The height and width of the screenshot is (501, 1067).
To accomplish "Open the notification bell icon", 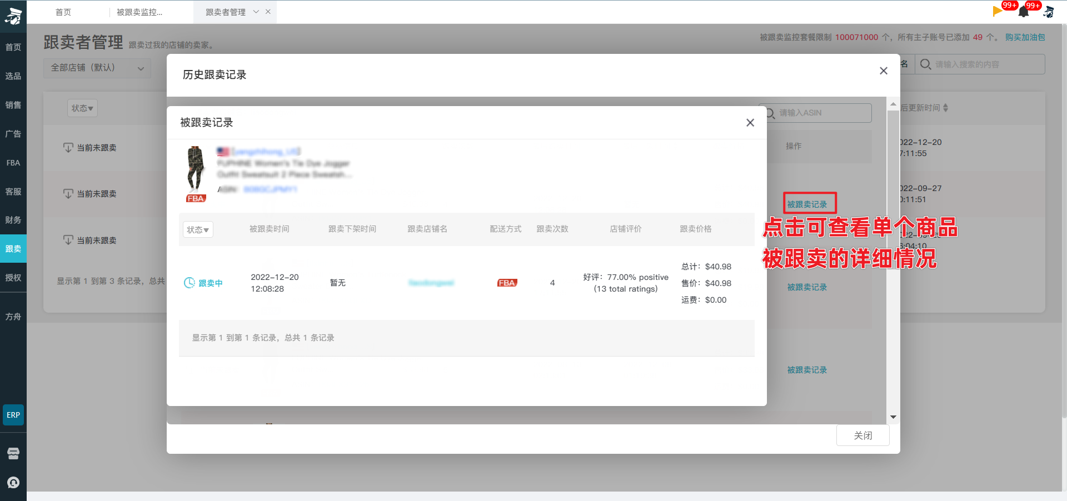I will (x=1024, y=12).
